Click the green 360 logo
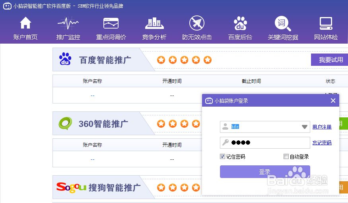This screenshot has width=348, height=203. point(65,123)
